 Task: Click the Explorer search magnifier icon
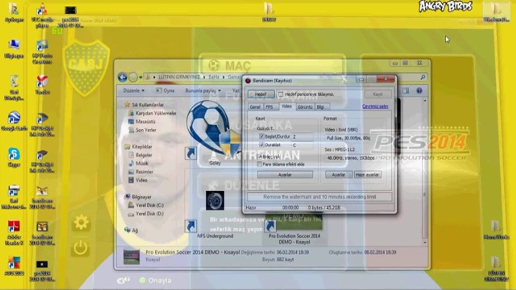point(422,77)
